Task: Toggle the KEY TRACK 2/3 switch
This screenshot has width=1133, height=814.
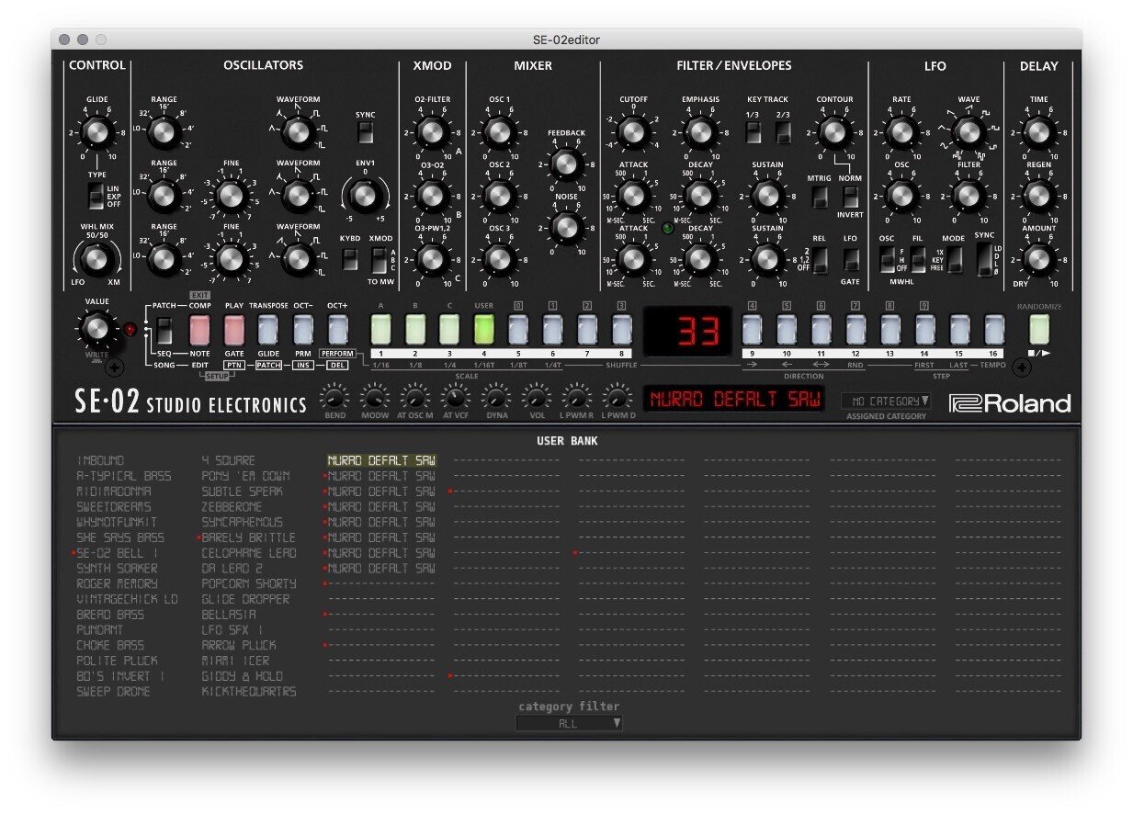Action: point(783,132)
